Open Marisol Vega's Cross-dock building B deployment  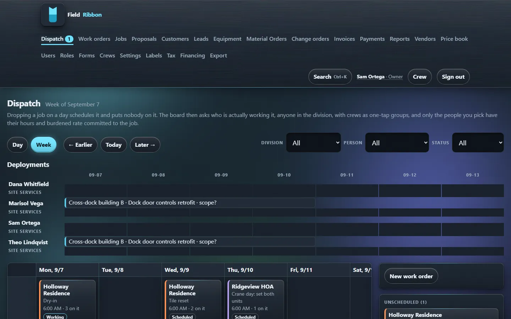coord(190,203)
